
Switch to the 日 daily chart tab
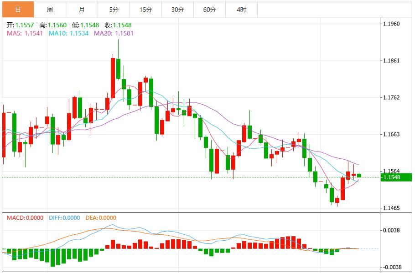[18, 10]
